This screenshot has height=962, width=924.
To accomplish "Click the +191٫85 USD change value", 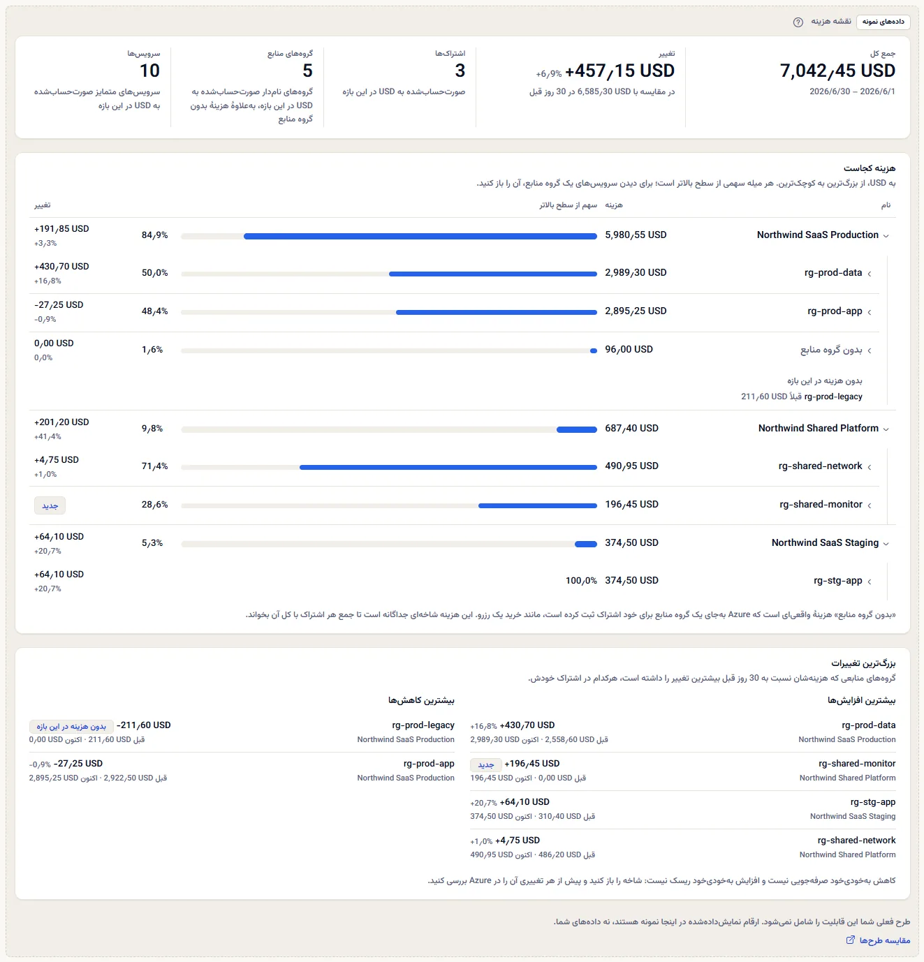I will (x=61, y=229).
